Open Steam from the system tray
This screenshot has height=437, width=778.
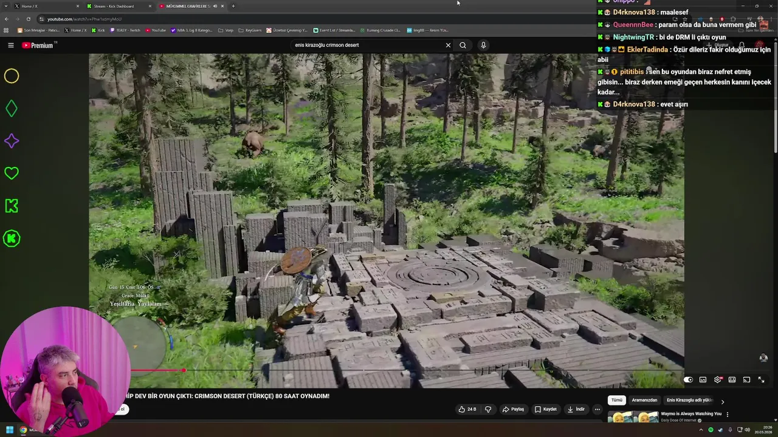720,430
